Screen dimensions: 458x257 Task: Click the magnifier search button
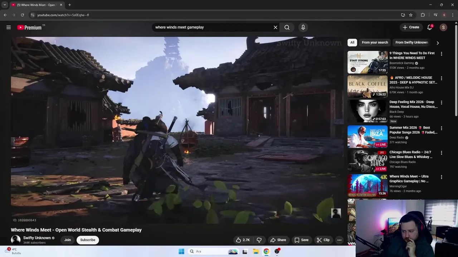287,27
